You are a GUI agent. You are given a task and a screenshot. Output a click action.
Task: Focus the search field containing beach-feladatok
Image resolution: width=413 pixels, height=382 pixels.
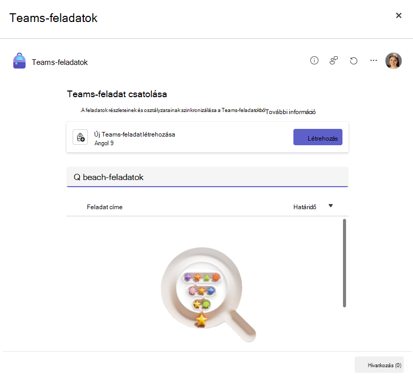pos(208,177)
